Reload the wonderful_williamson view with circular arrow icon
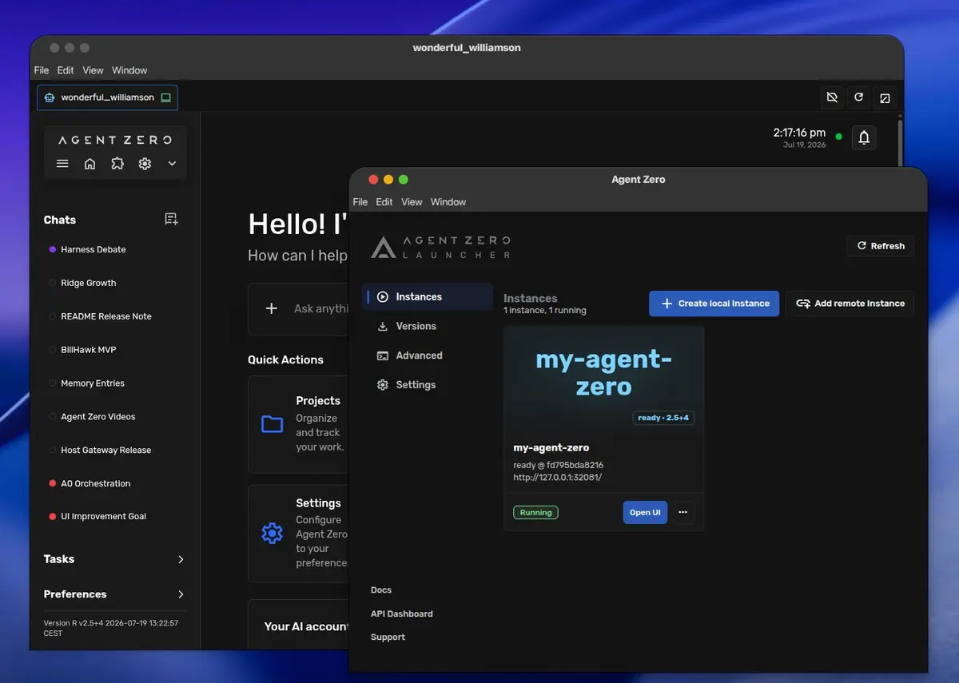The width and height of the screenshot is (959, 683). (858, 97)
